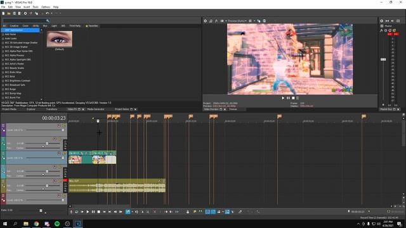Open Video Output FX in preview toolbar
Viewport: 406px width, 228px height.
click(216, 21)
